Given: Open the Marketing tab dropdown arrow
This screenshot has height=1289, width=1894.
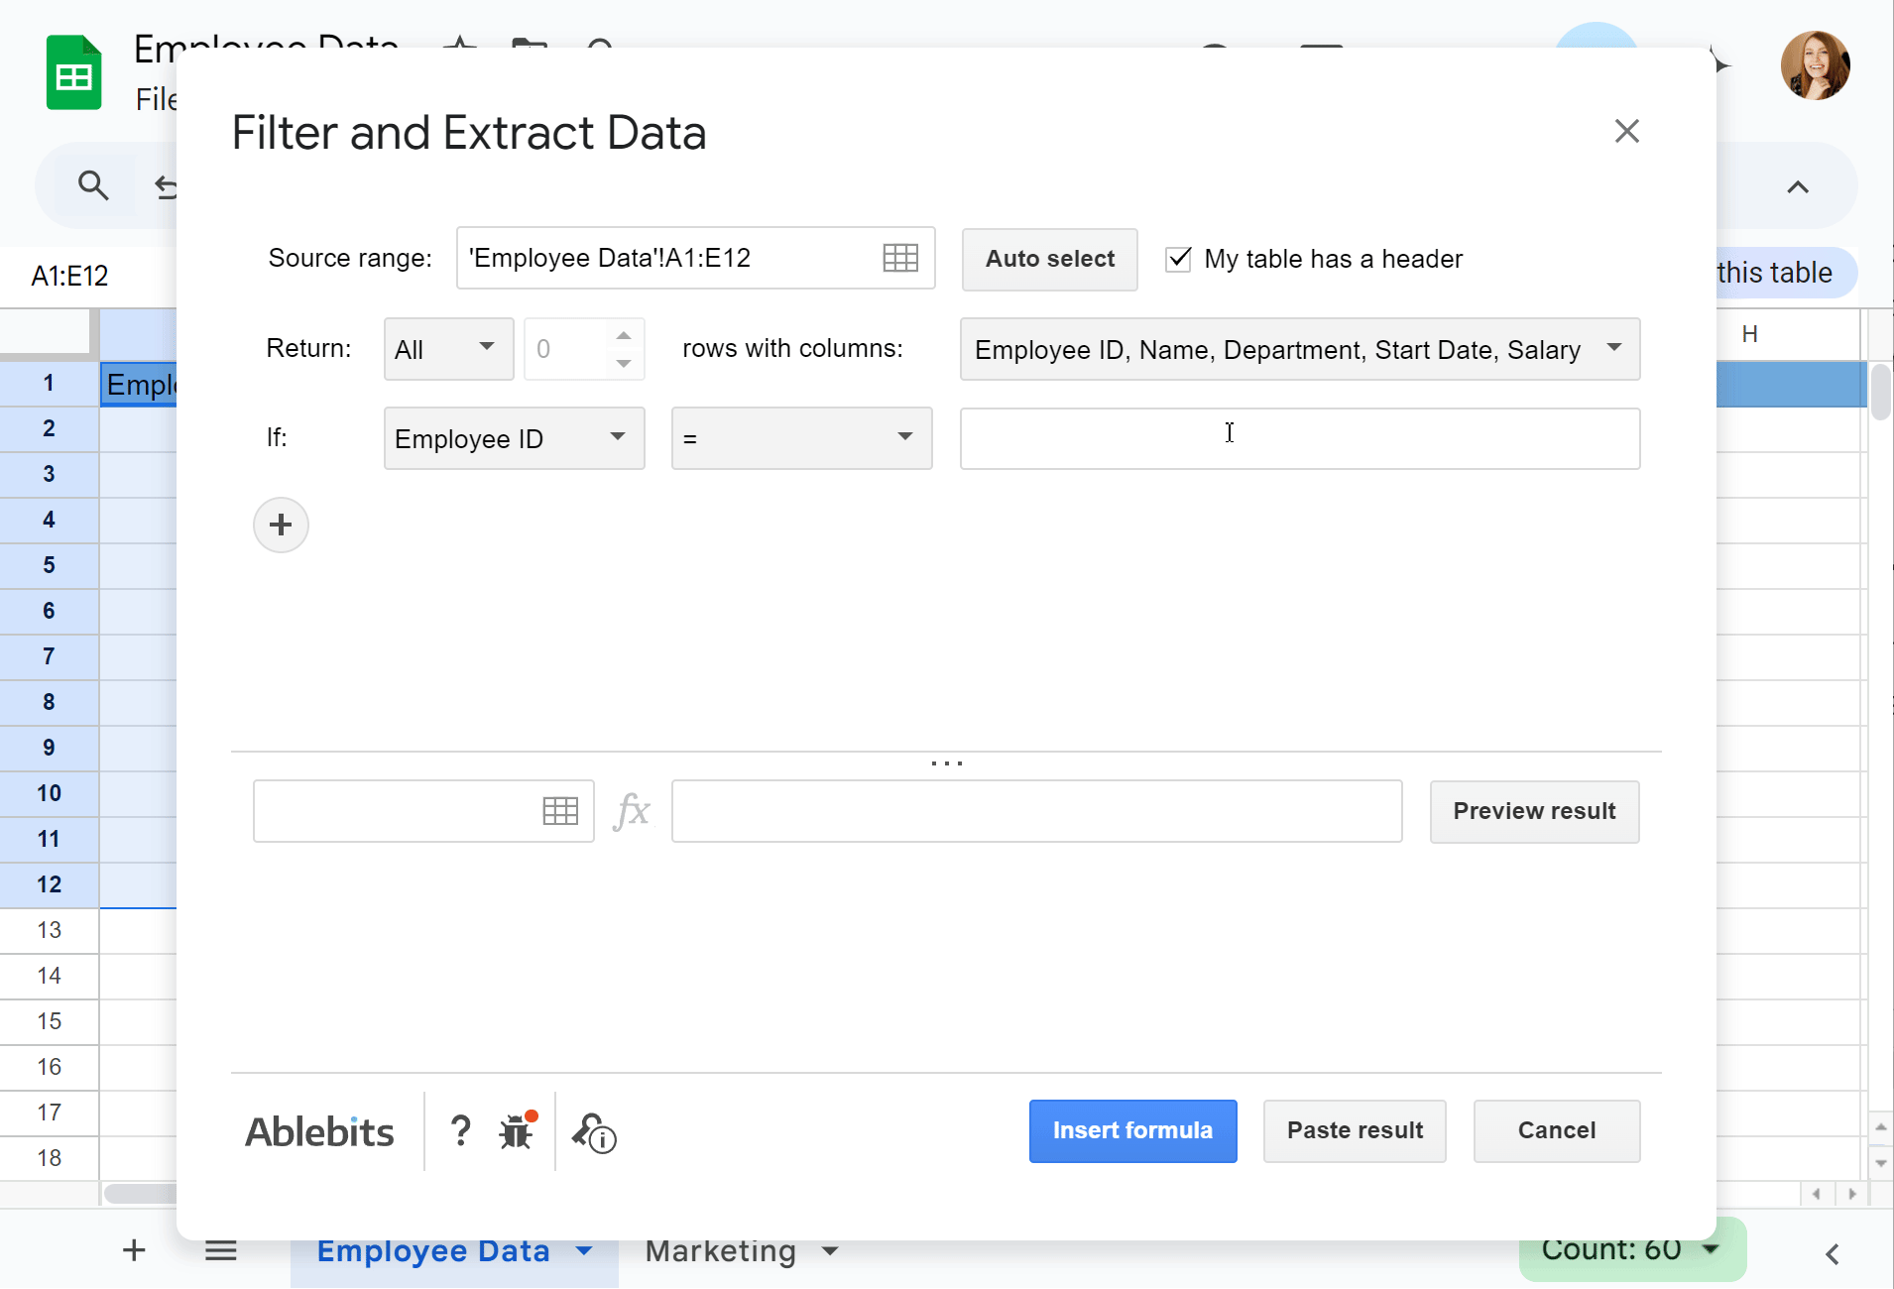Looking at the screenshot, I should tap(830, 1251).
